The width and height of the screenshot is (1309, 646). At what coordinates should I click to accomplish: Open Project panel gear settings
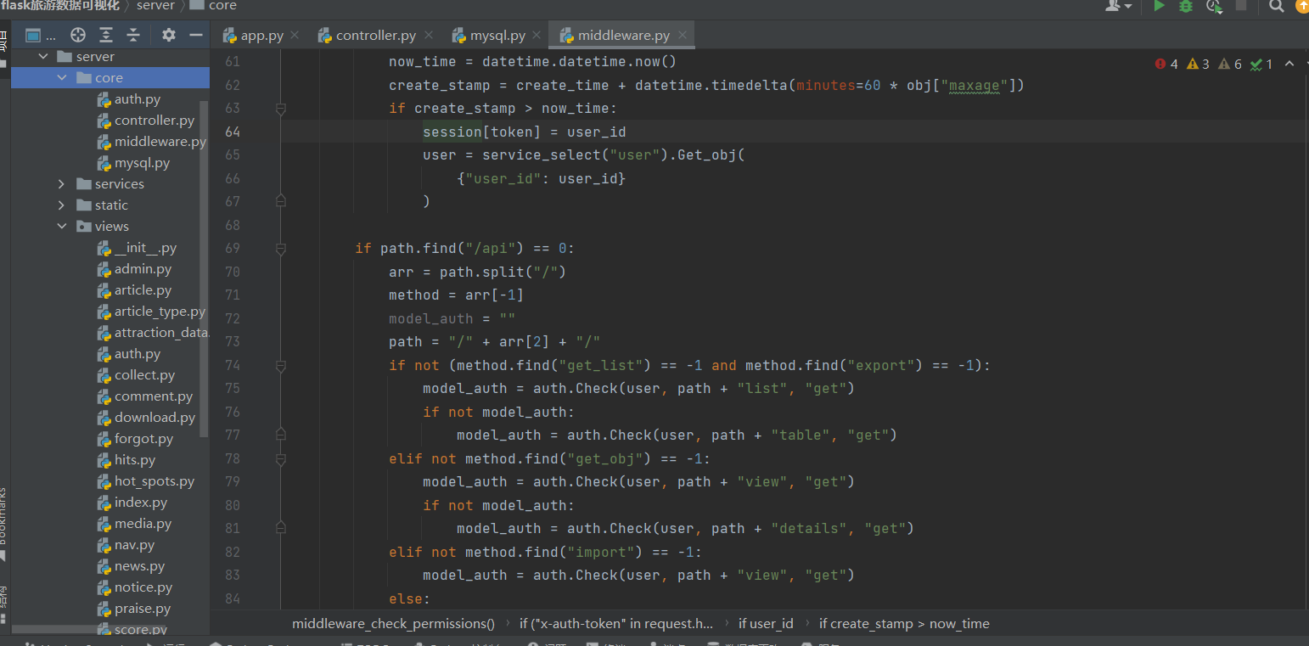tap(169, 35)
